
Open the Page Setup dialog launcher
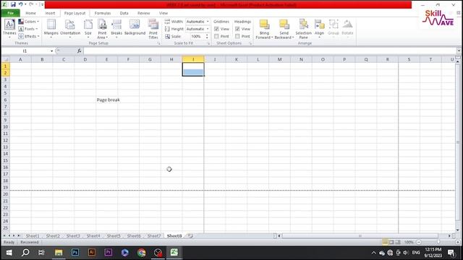click(x=158, y=43)
